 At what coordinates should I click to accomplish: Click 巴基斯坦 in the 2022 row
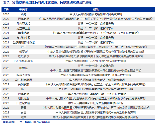(x=24, y=94)
